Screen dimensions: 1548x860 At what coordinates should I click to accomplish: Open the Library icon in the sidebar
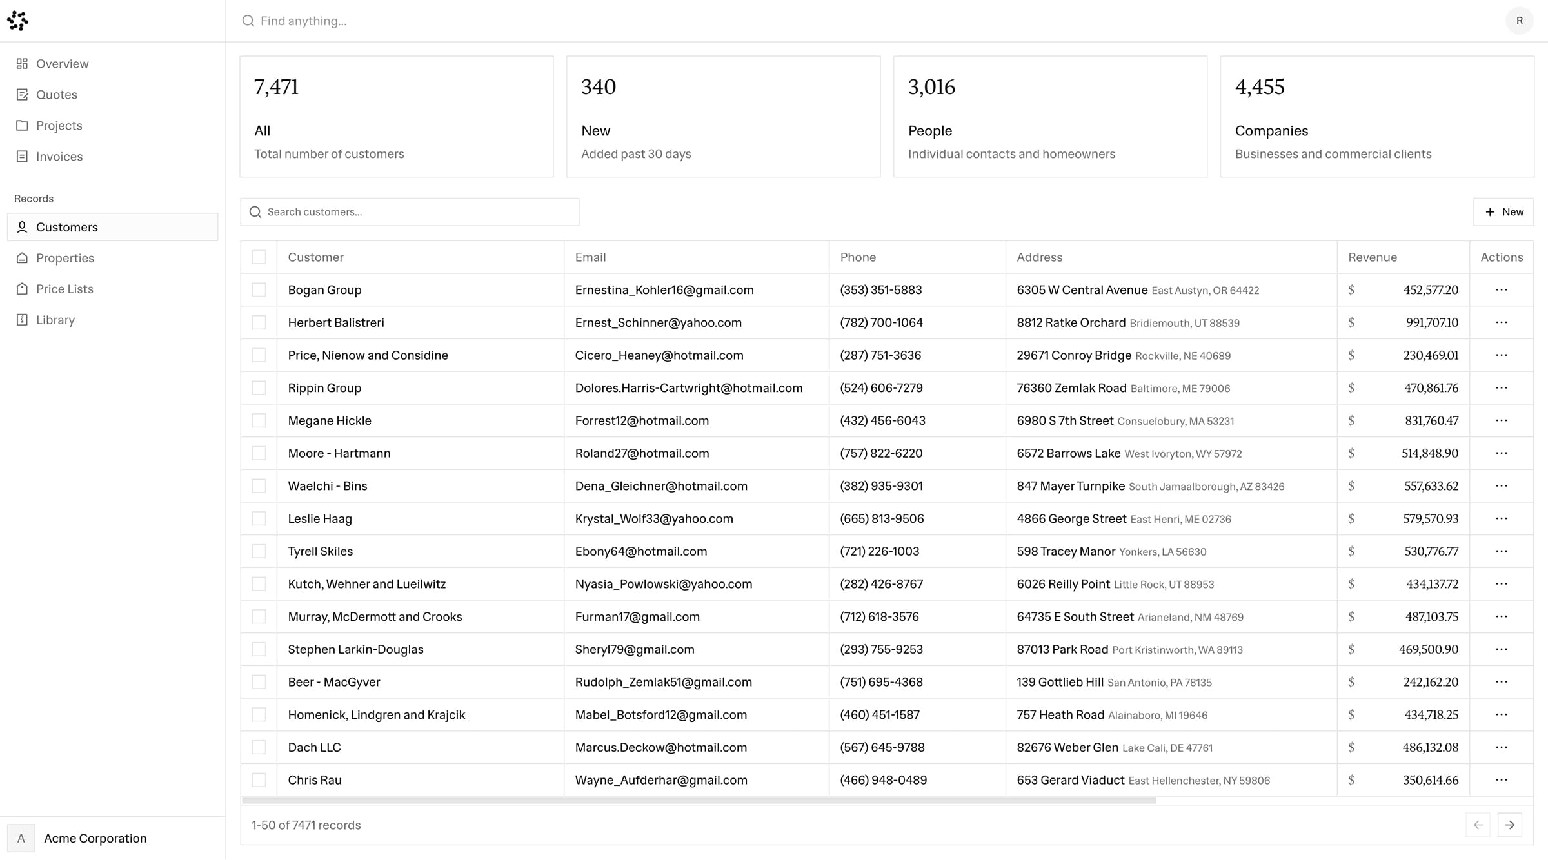tap(23, 319)
